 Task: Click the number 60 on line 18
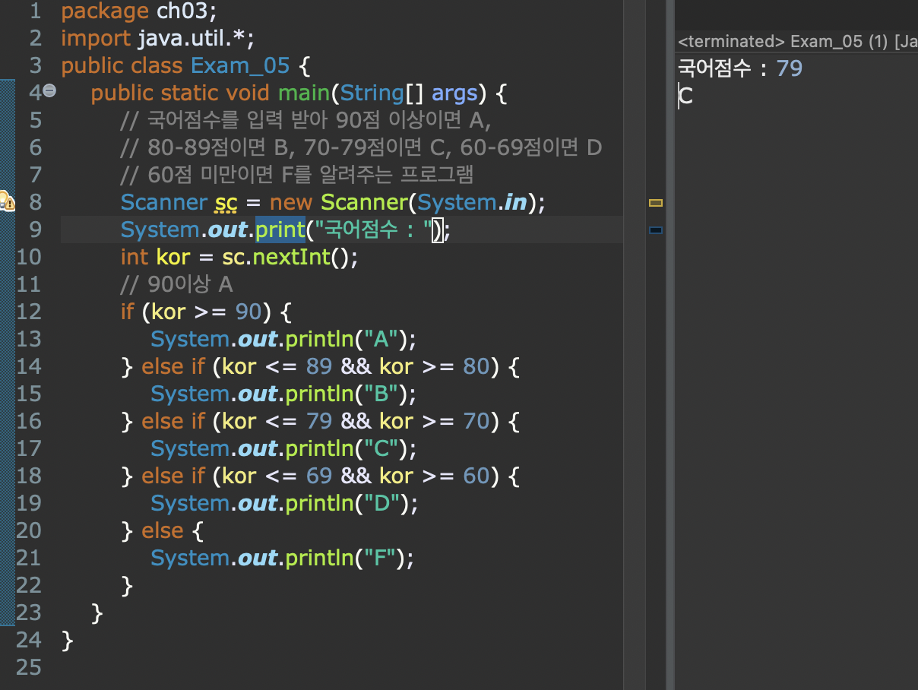pos(476,476)
